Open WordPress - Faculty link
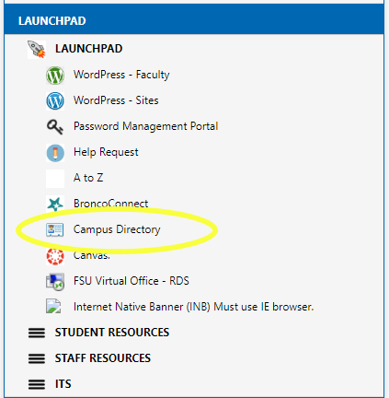The height and width of the screenshot is (398, 389). click(x=121, y=75)
